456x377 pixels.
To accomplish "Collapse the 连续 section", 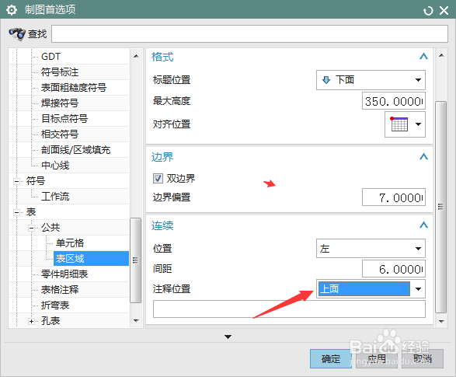I will tap(423, 225).
